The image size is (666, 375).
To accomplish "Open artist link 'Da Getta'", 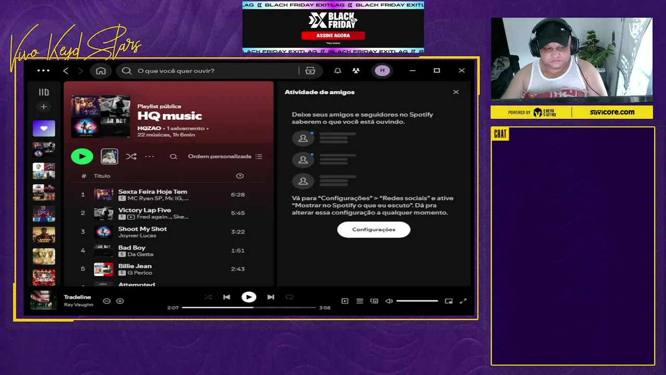I will tap(140, 254).
